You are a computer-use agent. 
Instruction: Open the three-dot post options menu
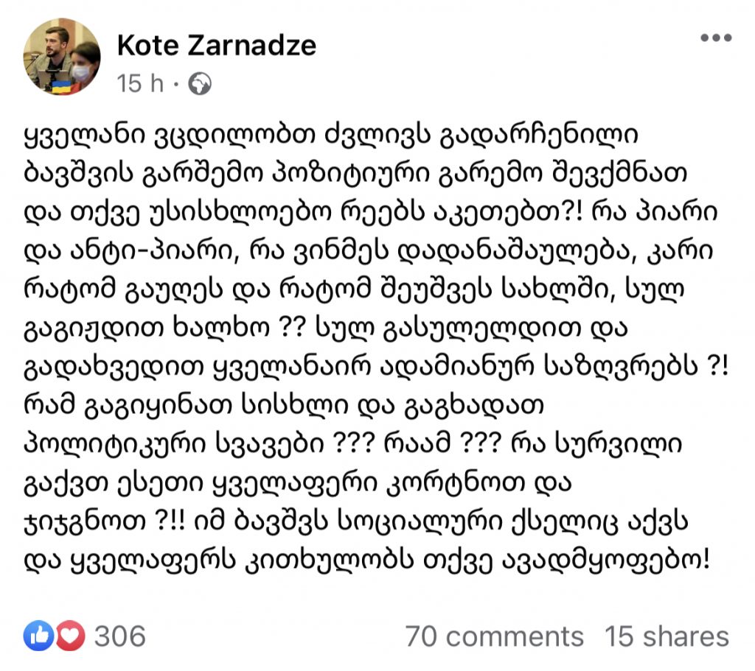(x=714, y=39)
